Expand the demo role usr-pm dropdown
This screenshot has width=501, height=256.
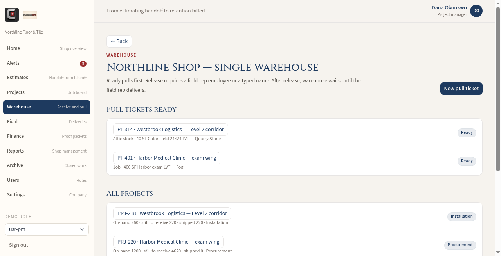pyautogui.click(x=47, y=229)
